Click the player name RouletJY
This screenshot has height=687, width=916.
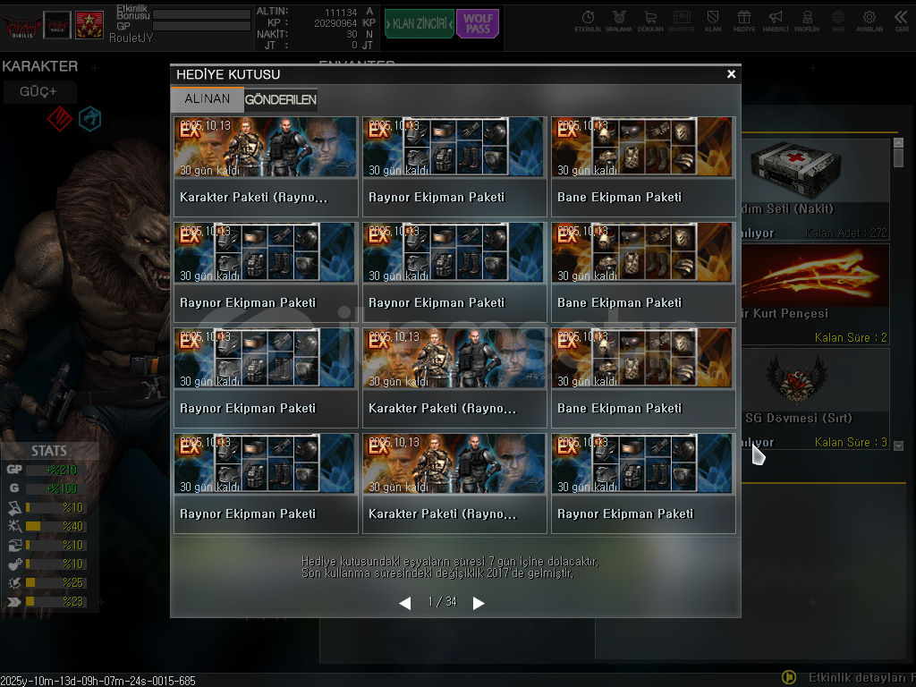pyautogui.click(x=131, y=38)
